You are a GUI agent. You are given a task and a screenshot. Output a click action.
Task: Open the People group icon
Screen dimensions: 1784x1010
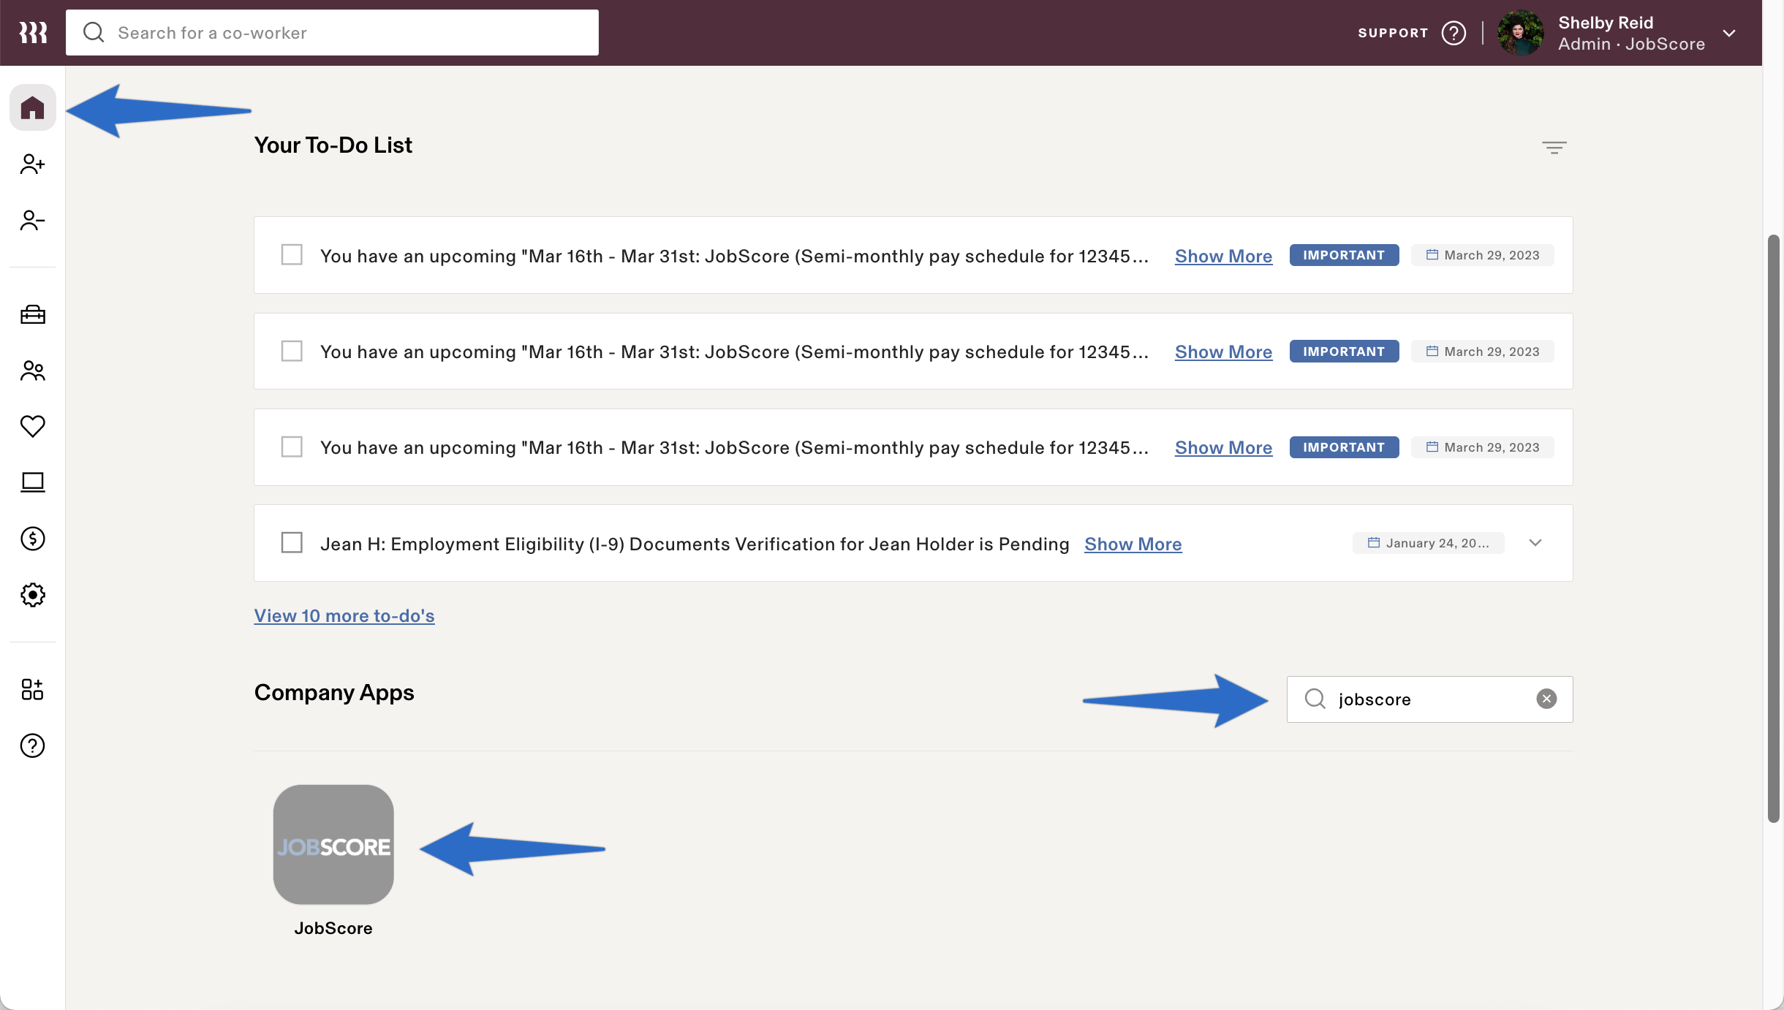pos(33,371)
